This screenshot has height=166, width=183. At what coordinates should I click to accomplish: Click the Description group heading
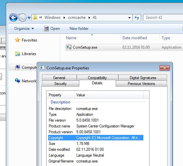pyautogui.click(x=60, y=102)
